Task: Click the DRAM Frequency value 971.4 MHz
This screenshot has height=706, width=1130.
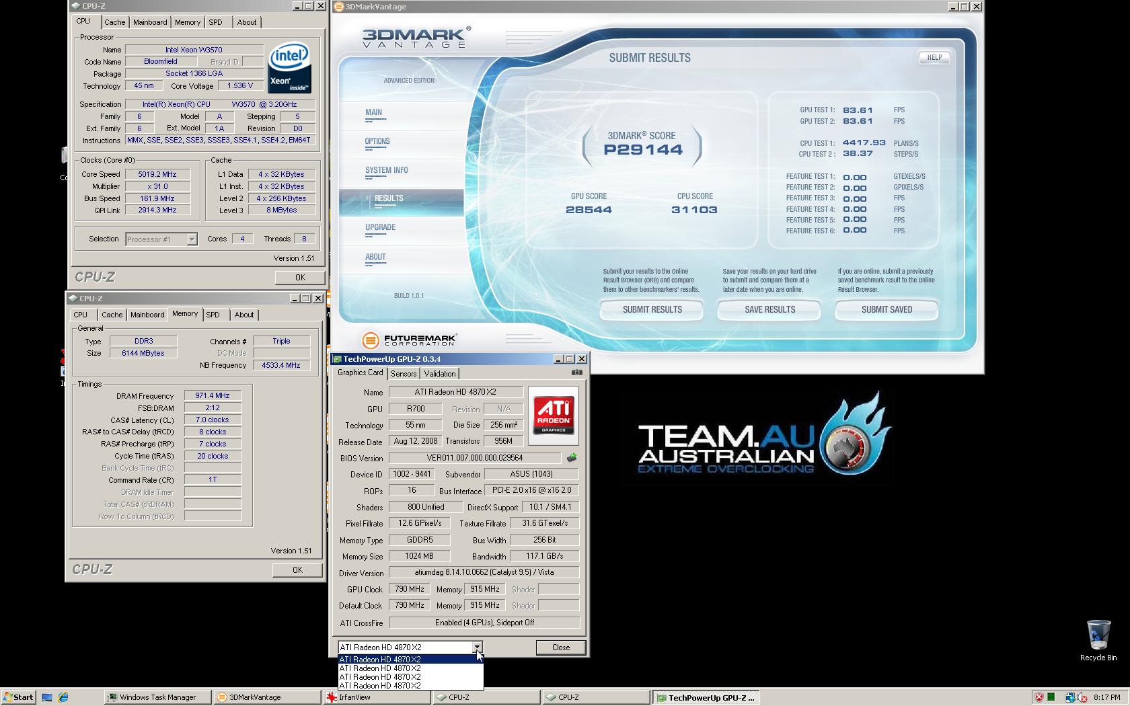Action: click(213, 396)
